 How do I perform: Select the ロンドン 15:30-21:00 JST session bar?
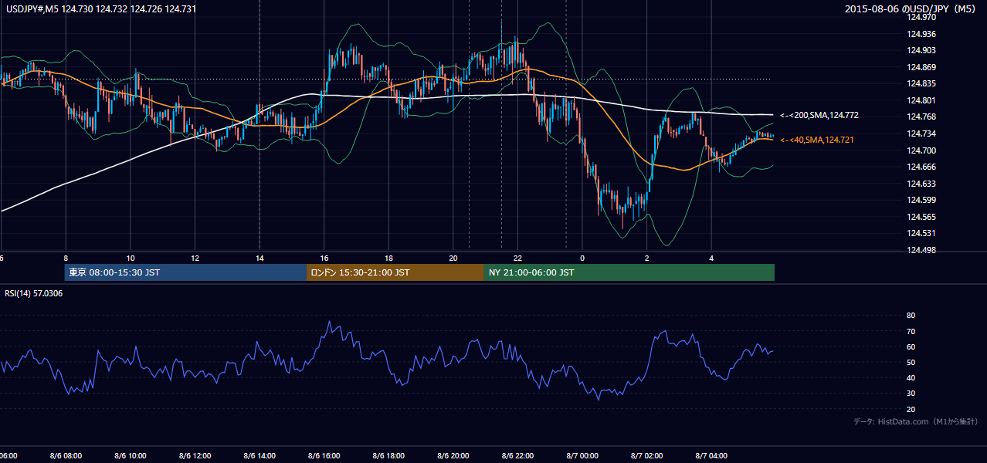(x=395, y=272)
